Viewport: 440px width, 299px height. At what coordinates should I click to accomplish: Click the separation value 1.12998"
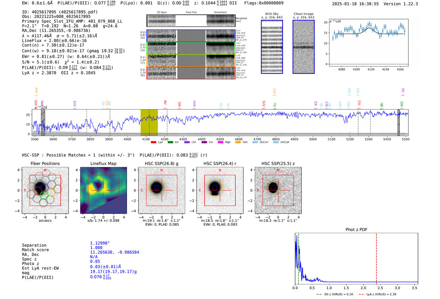pyautogui.click(x=100, y=243)
